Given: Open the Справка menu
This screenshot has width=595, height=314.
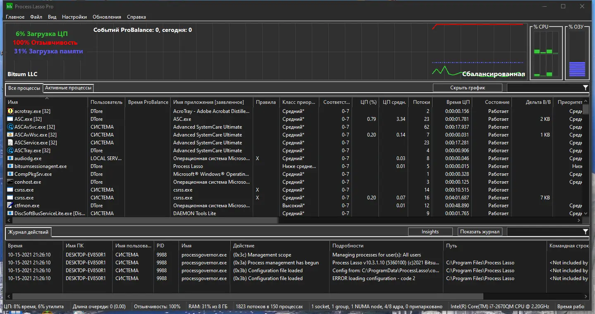Looking at the screenshot, I should pyautogui.click(x=136, y=17).
